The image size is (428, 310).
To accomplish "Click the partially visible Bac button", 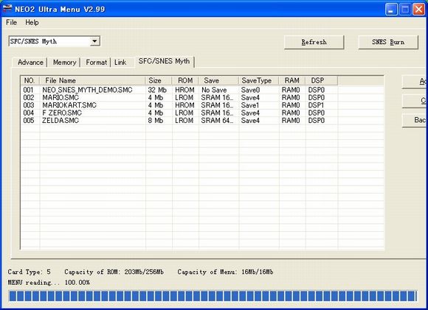I will [x=415, y=120].
